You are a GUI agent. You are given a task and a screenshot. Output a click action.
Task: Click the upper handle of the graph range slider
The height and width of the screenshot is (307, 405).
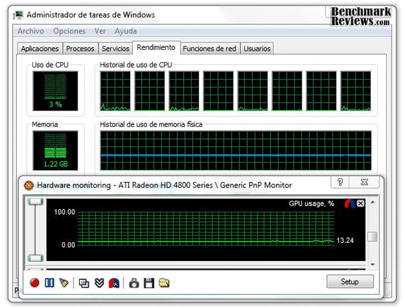pyautogui.click(x=34, y=202)
